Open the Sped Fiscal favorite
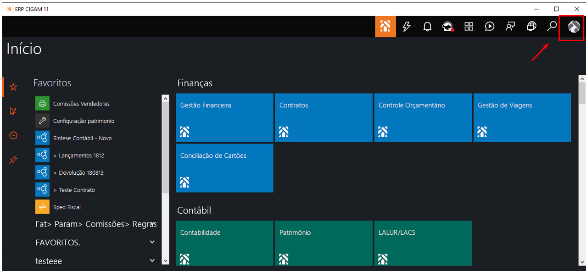The height and width of the screenshot is (271, 586). click(x=67, y=207)
